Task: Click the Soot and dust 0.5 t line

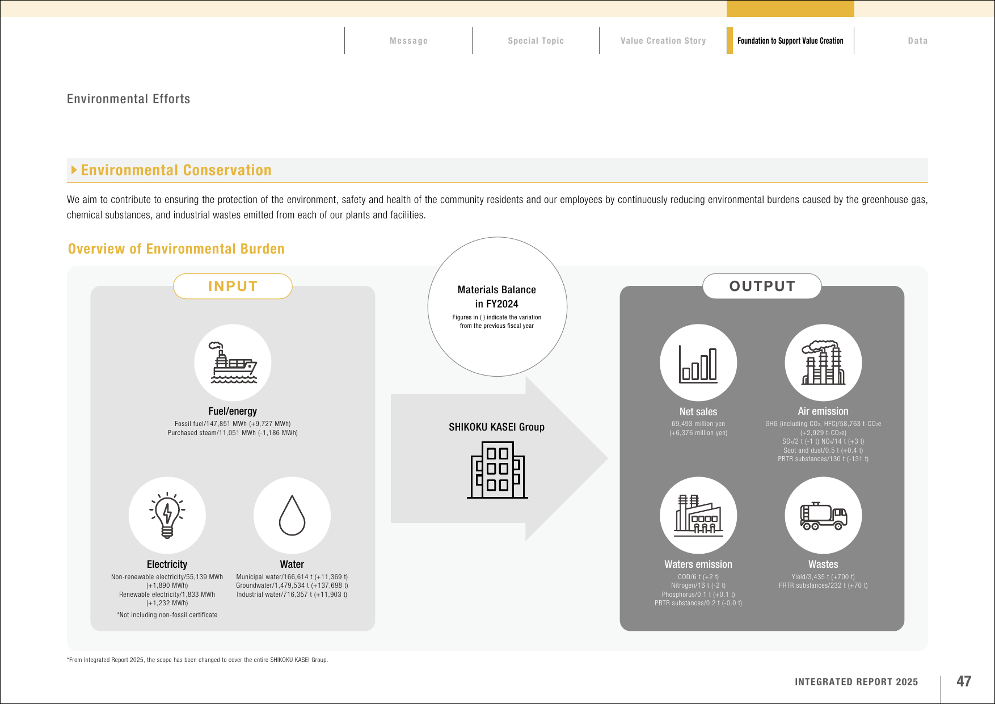Action: [823, 450]
